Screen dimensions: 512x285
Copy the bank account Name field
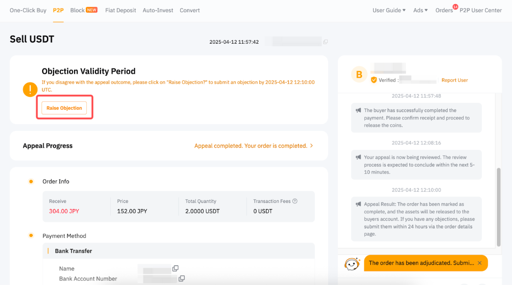point(175,269)
